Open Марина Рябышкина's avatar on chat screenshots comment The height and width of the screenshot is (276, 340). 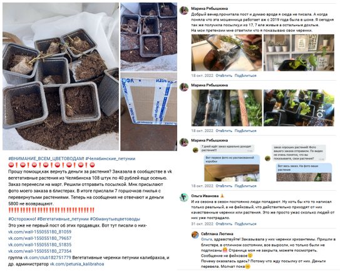click(x=184, y=142)
